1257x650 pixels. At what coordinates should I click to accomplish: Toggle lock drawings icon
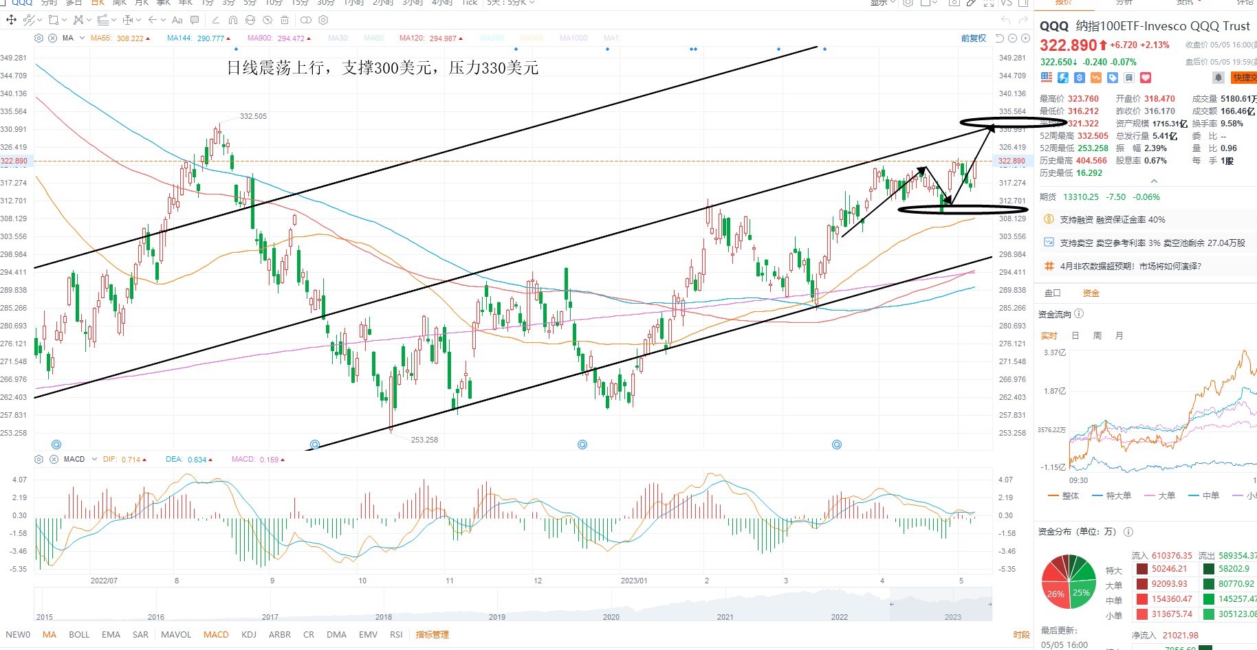[250, 20]
